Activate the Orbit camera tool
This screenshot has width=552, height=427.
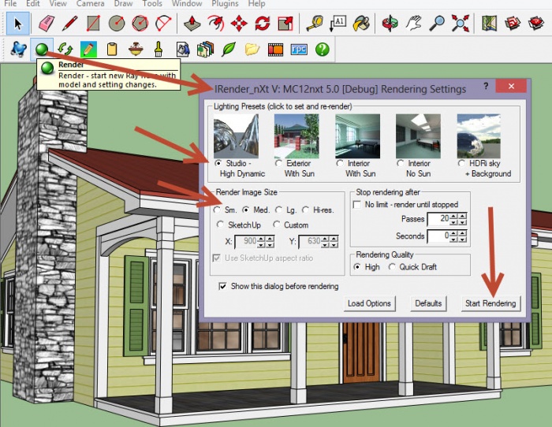(x=390, y=24)
